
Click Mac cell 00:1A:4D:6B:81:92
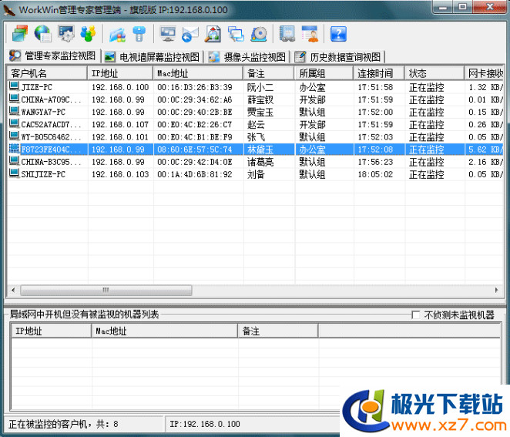click(x=194, y=174)
